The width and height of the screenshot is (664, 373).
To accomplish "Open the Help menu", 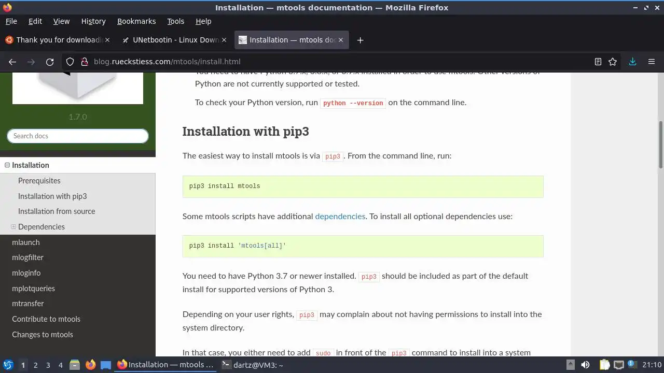I will click(x=203, y=21).
